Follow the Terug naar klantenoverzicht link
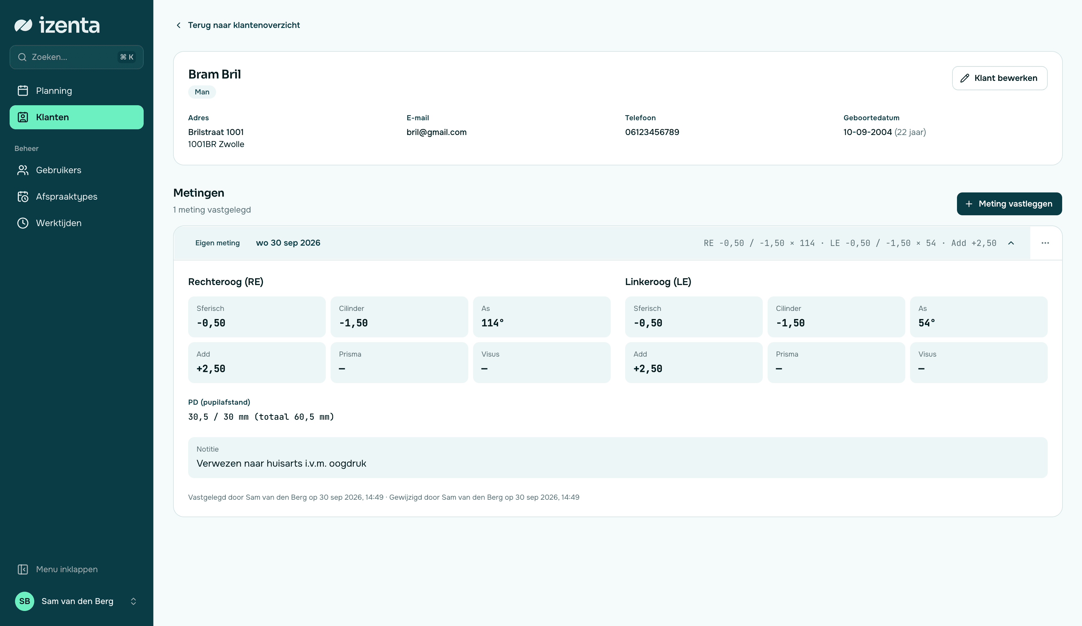Screen dimensions: 1082x626 click(x=238, y=25)
